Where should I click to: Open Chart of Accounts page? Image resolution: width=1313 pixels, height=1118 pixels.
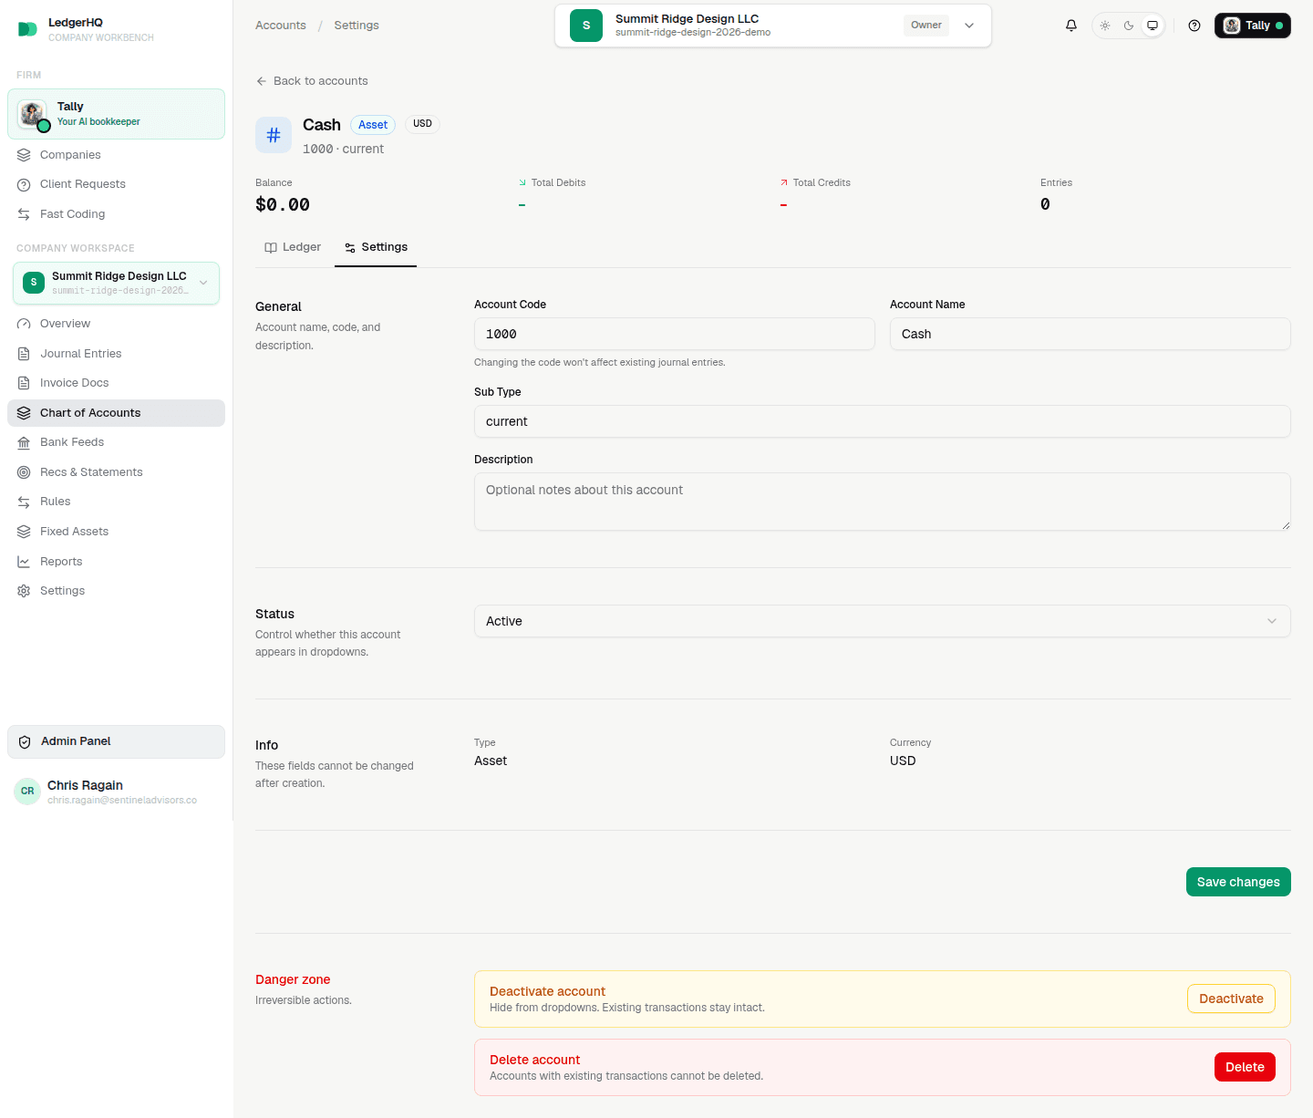(116, 413)
